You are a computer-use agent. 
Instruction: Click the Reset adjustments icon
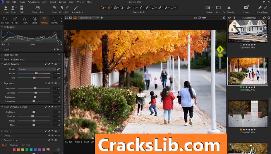pos(54,8)
